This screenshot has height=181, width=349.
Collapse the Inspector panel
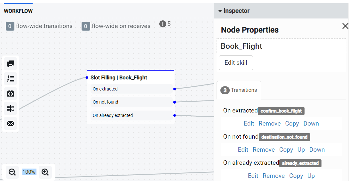coord(220,11)
